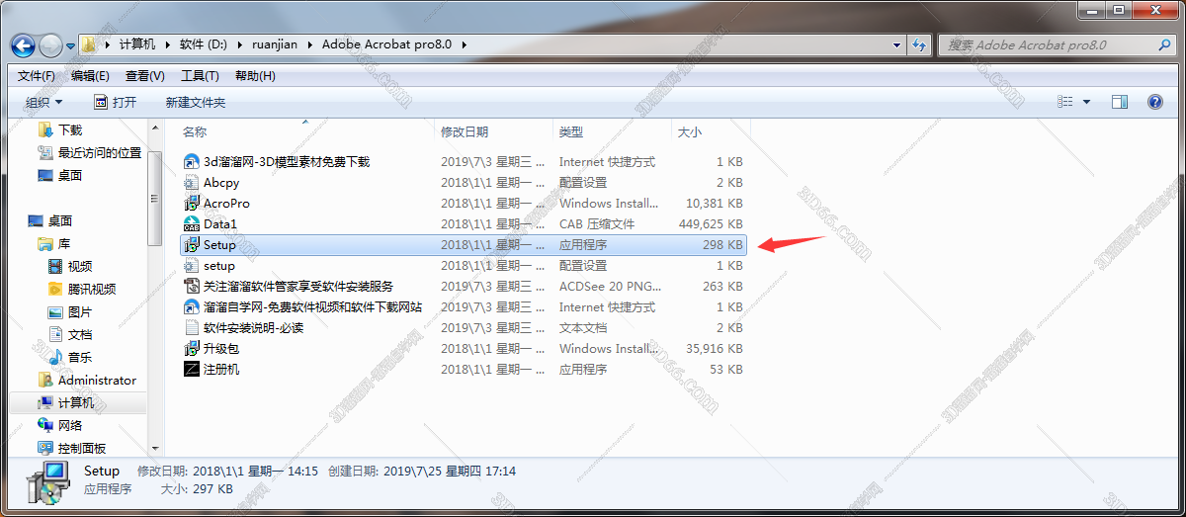Screen dimensions: 1186x517
Task: Click lowercase setup config file icon
Action: point(192,265)
